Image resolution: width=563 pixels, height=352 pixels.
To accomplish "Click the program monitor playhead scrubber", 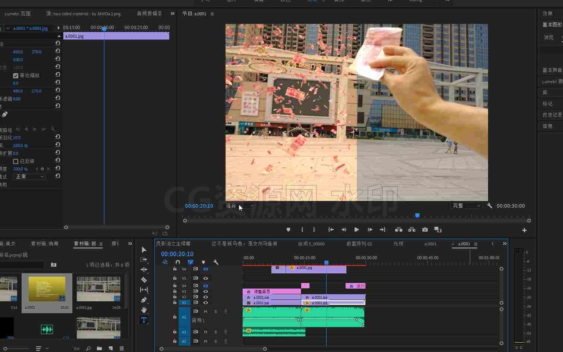I will tap(418, 216).
